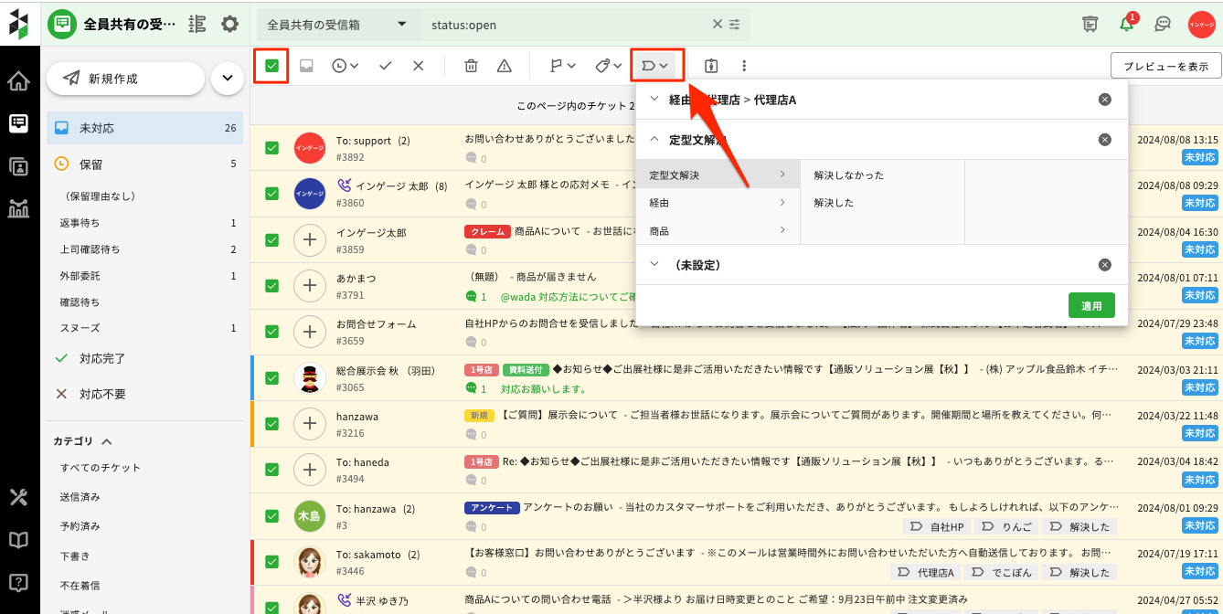The width and height of the screenshot is (1223, 614).
Task: Open the reports chart icon in left sidebar
Action: click(18, 207)
